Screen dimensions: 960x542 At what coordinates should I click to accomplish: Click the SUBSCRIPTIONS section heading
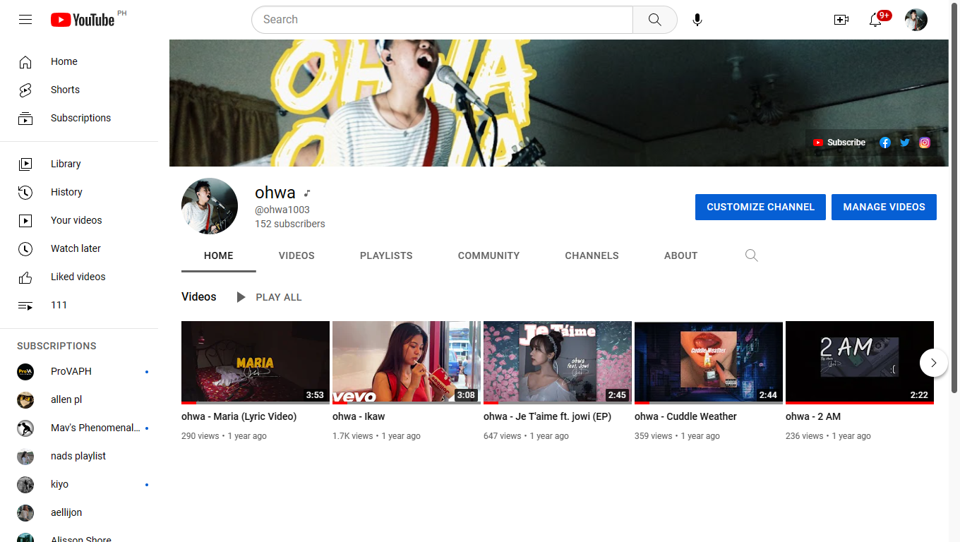[x=56, y=346]
